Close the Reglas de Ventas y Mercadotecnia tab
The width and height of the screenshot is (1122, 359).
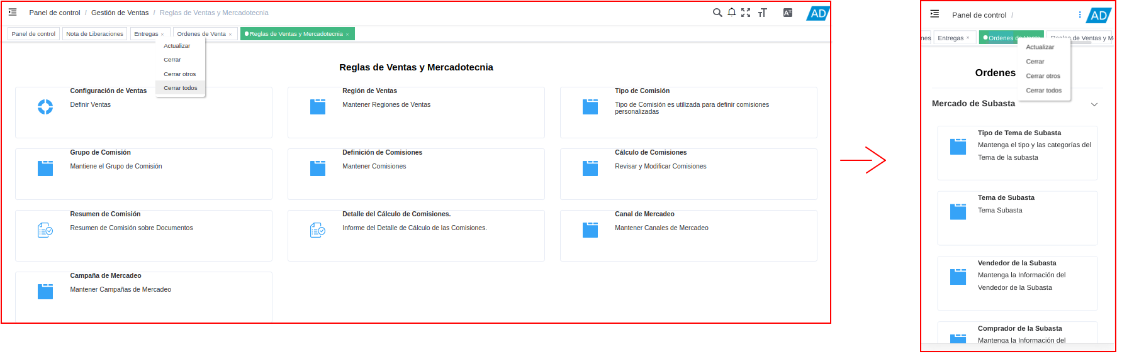tap(347, 35)
